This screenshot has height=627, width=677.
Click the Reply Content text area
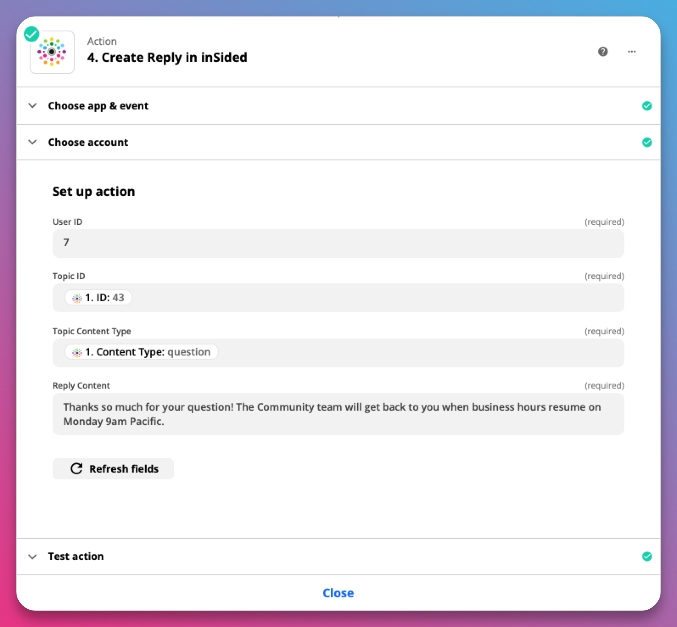(338, 414)
